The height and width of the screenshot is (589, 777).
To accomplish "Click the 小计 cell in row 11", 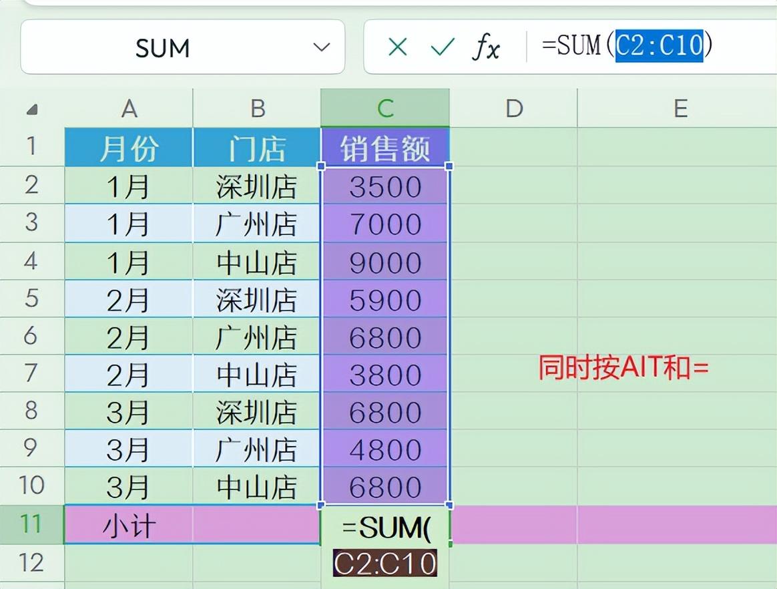I will click(129, 525).
